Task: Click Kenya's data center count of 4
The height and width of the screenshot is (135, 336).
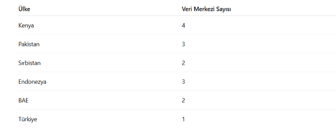Action: 183,25
